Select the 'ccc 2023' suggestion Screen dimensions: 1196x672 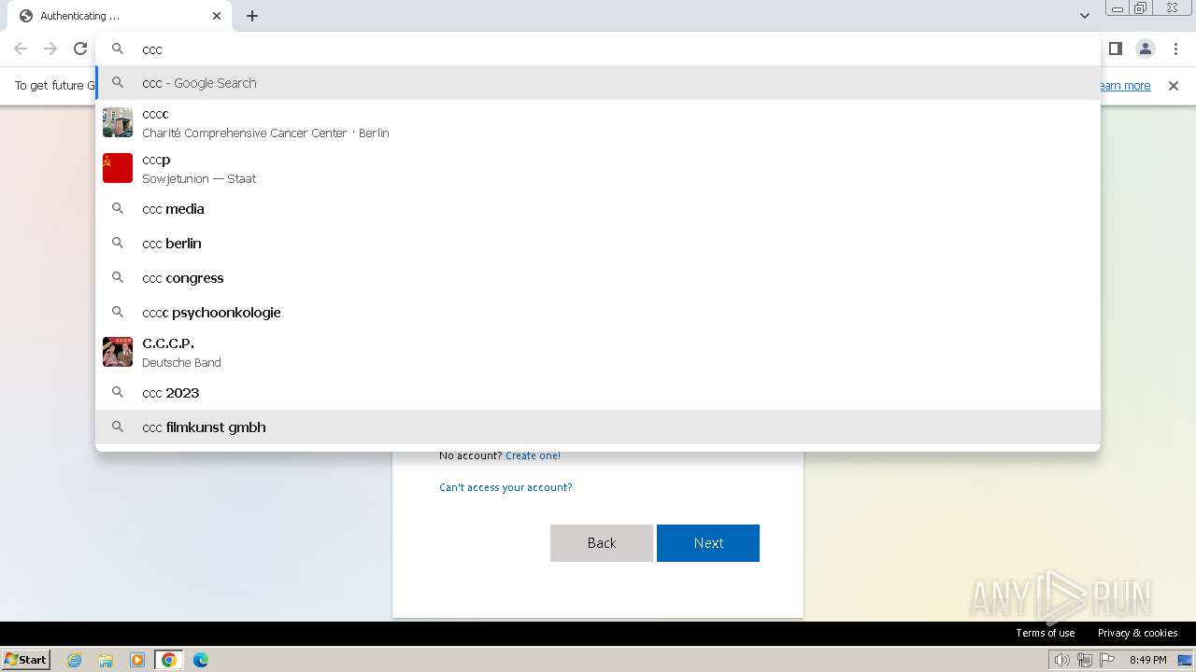(598, 393)
